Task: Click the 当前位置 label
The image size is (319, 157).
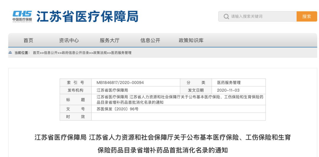Action: (x=22, y=53)
